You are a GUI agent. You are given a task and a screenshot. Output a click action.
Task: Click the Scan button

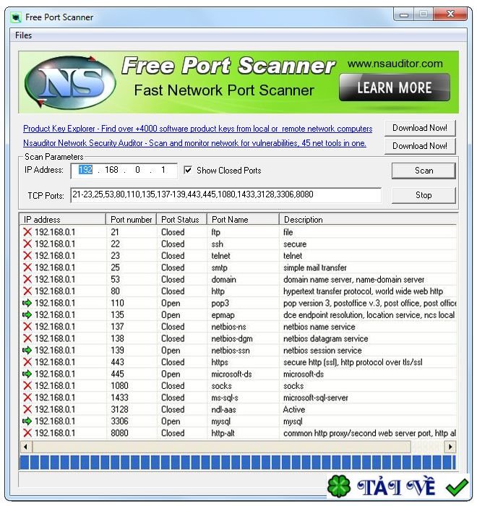424,171
